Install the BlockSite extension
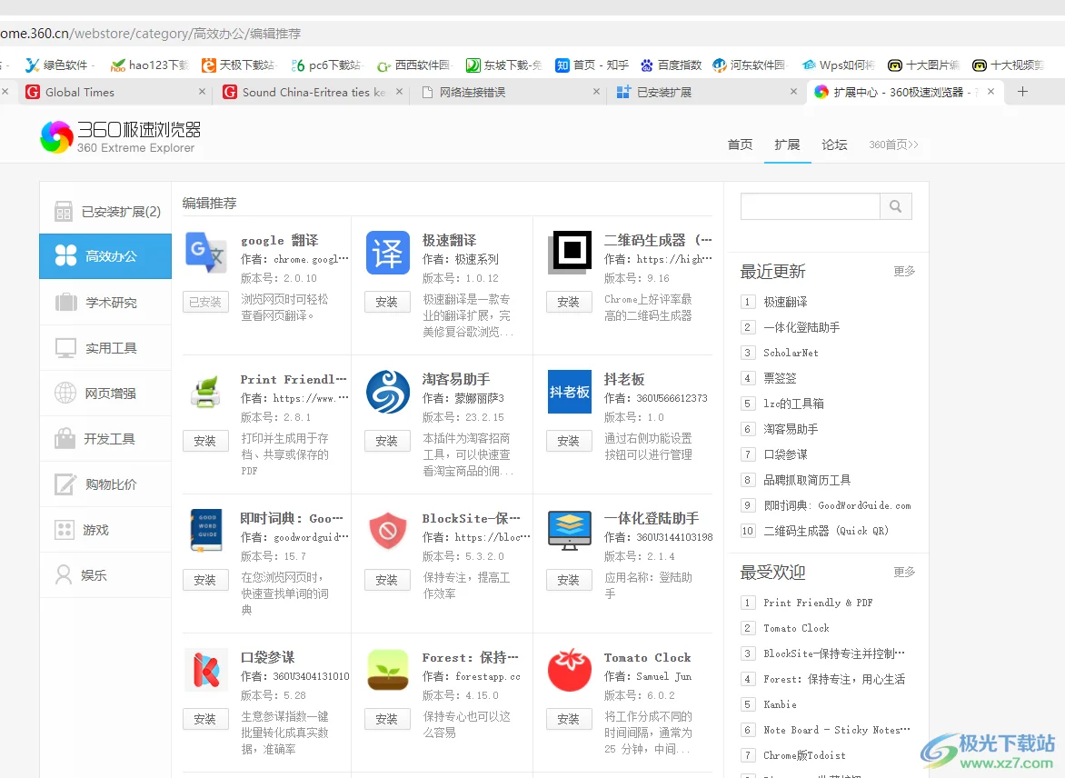Image resolution: width=1065 pixels, height=778 pixels. point(387,580)
